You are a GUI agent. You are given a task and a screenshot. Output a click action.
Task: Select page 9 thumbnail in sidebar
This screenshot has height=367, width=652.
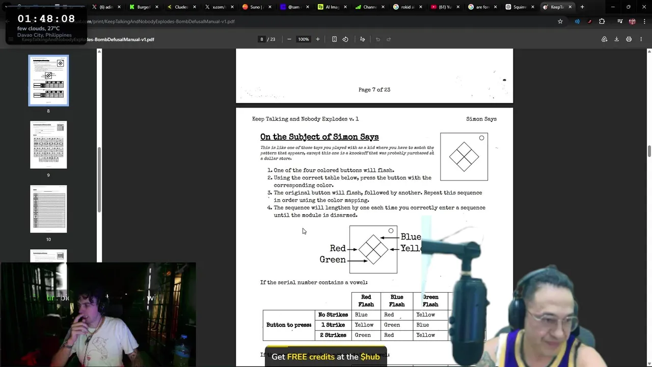pos(48,145)
